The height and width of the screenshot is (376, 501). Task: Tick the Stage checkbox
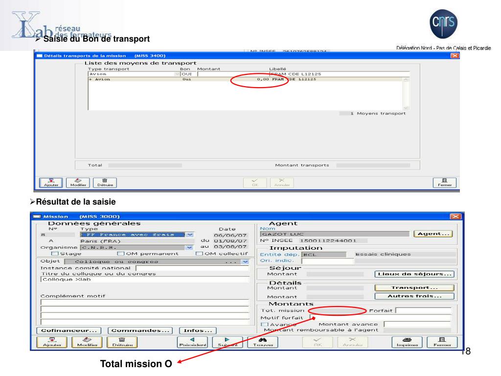[x=55, y=254]
